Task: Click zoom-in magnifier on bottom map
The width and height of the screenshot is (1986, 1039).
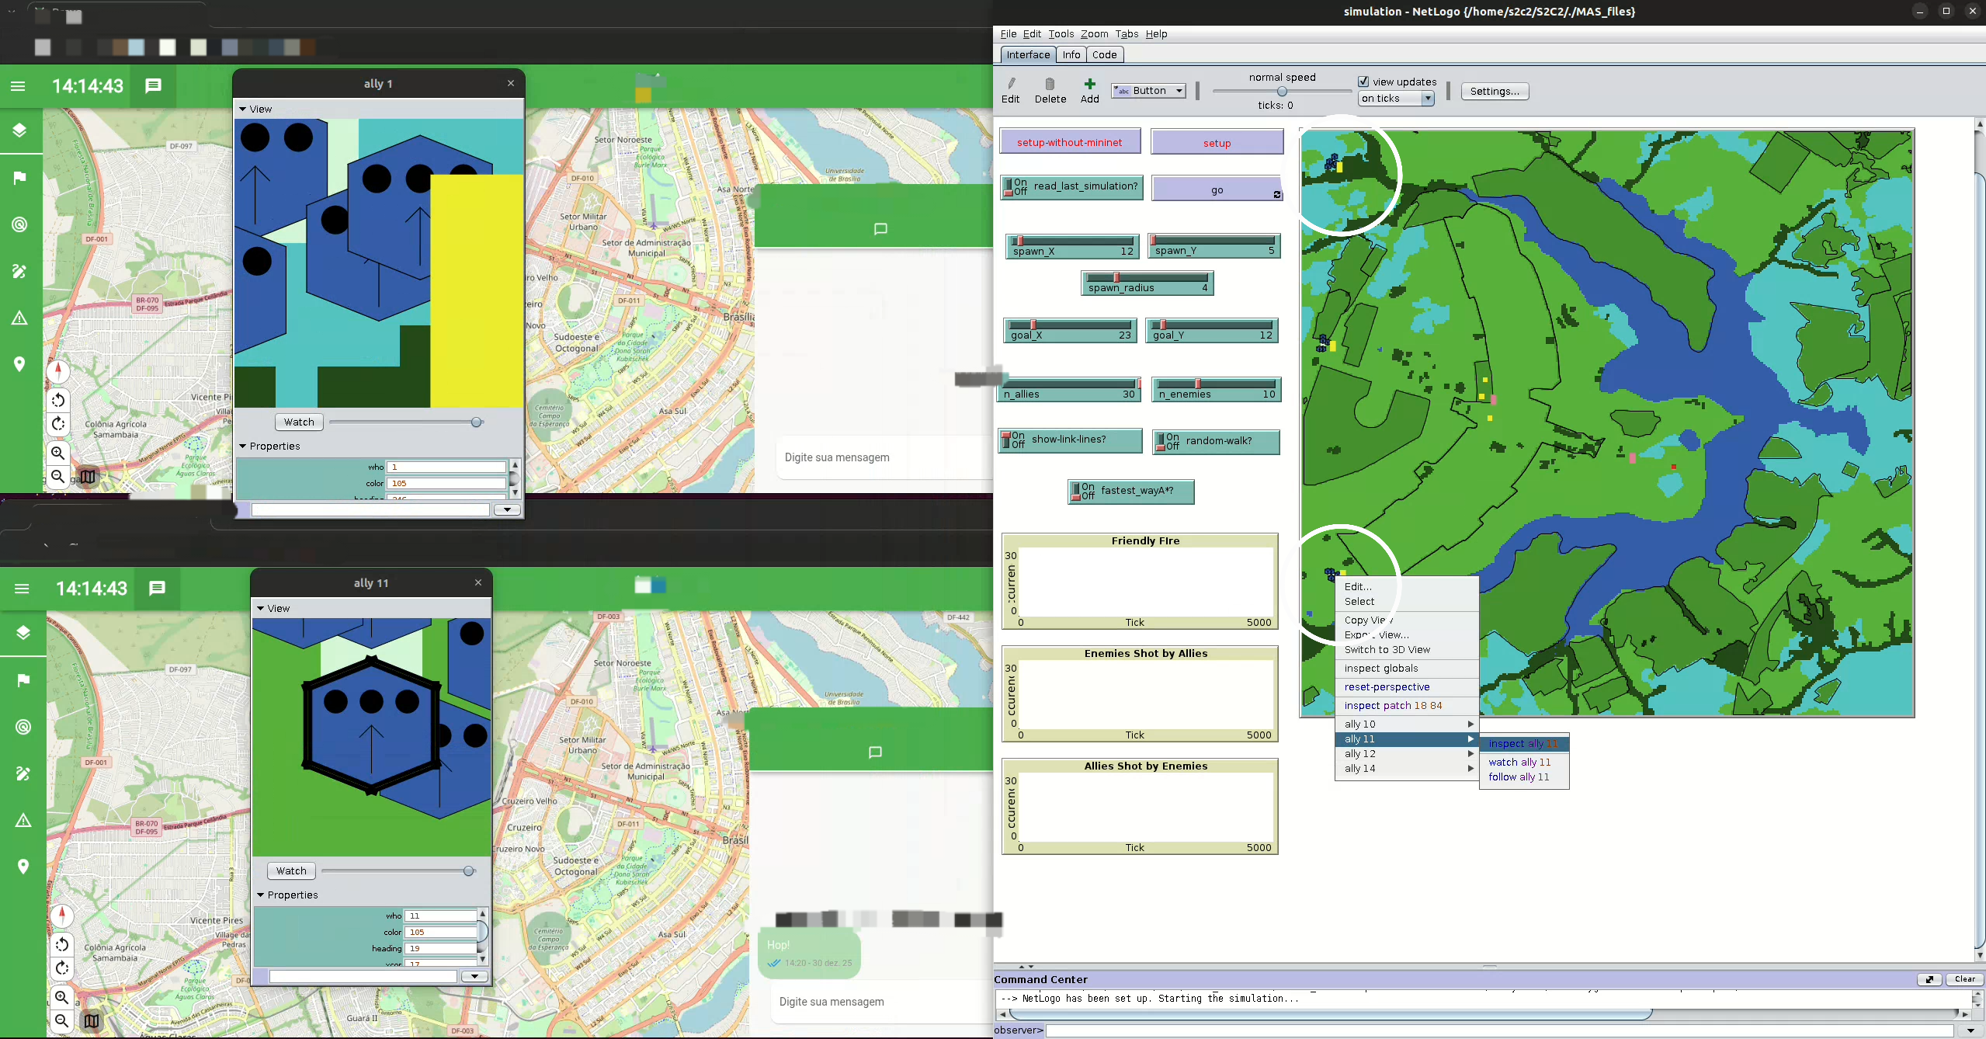Action: (x=61, y=997)
